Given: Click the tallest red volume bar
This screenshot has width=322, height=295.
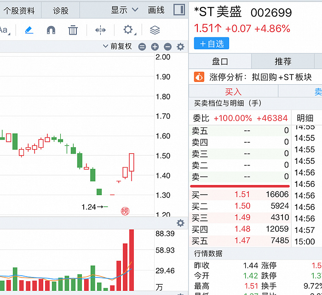Looking at the screenshot, I should (x=132, y=260).
